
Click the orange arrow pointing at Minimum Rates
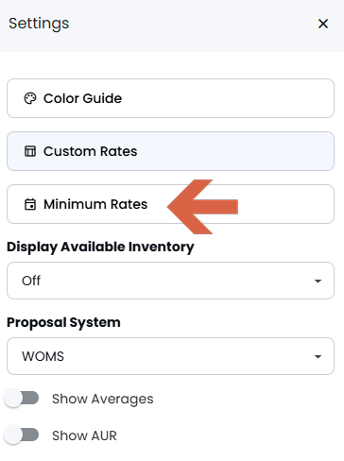[202, 207]
